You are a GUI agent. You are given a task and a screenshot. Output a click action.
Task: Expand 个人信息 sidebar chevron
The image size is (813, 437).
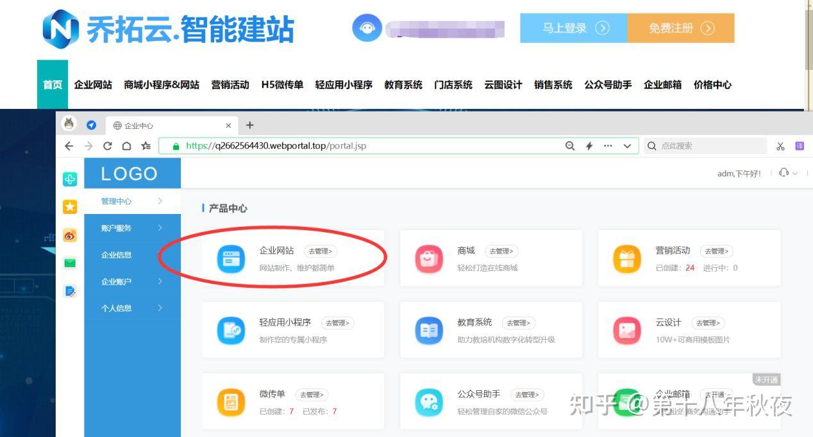160,308
